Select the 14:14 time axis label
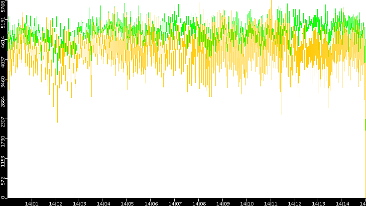This screenshot has width=366, height=206. [x=343, y=204]
